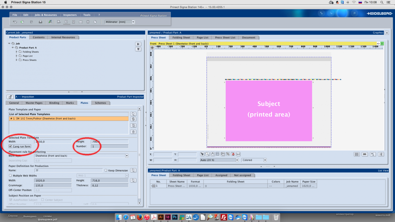Image resolution: width=395 pixels, height=222 pixels.
Task: Click the first icon in the graphic window's right button group
Action: 357,154
